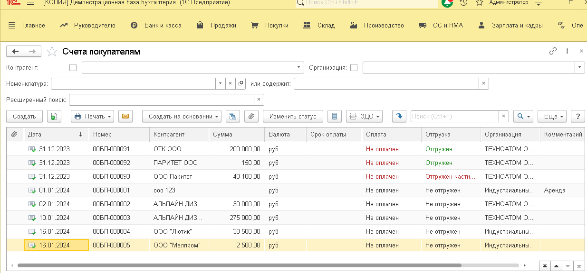
Task: Open the Еще dropdown menu
Action: coord(553,116)
